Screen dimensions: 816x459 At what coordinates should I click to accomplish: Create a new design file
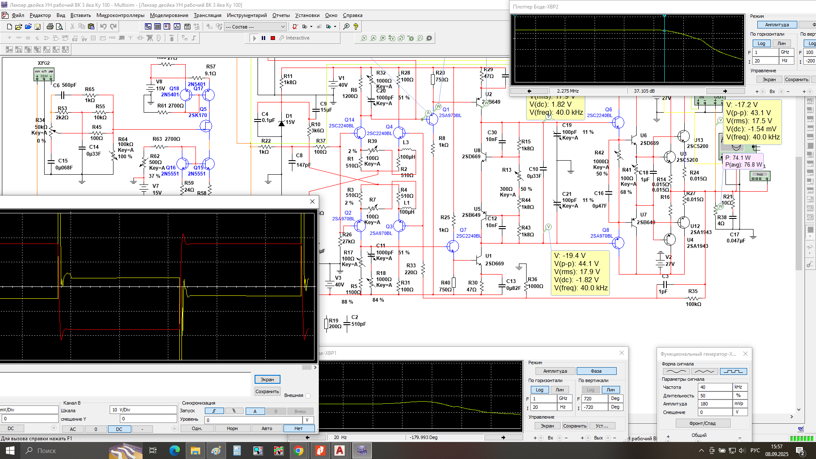coord(9,27)
